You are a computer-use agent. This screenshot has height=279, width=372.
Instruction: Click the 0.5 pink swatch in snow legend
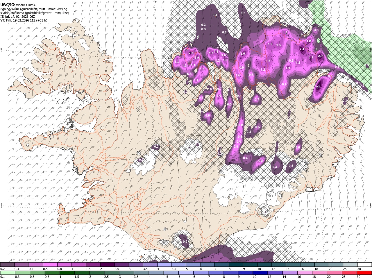(50, 264)
